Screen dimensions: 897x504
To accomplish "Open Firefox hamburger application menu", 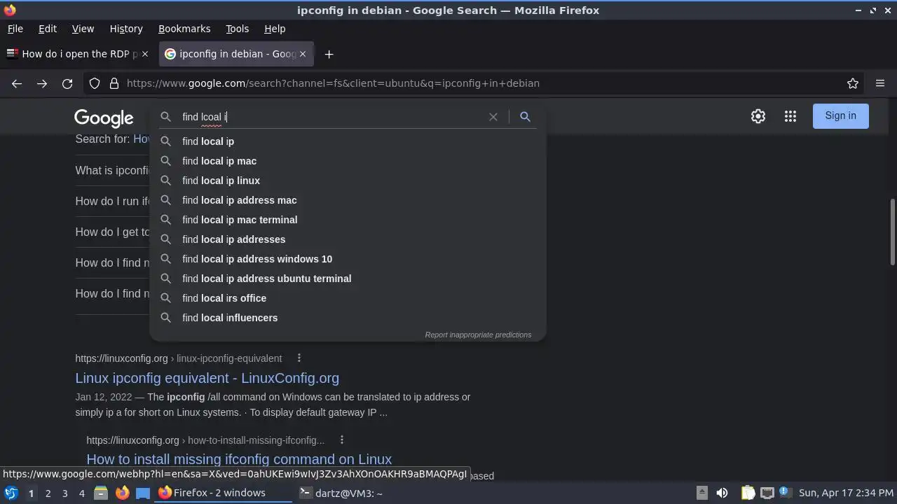I will (880, 83).
